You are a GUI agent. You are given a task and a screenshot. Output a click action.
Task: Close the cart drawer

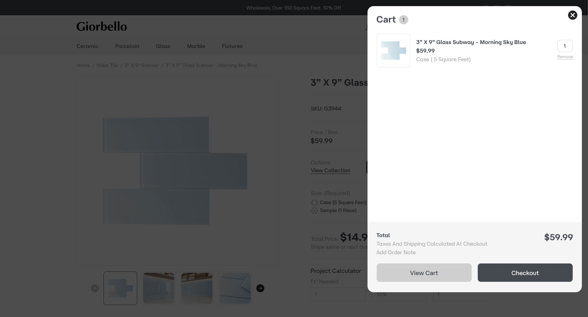coord(572,15)
